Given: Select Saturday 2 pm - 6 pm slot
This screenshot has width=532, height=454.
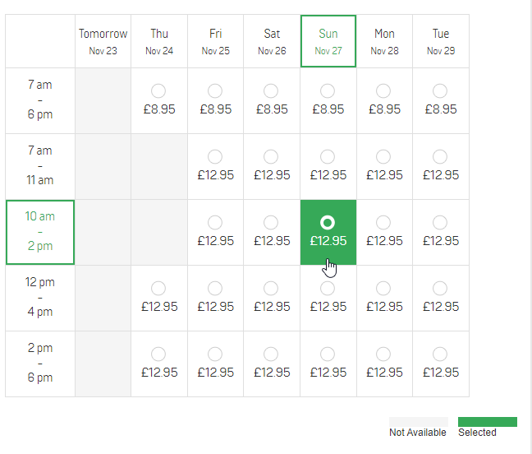Looking at the screenshot, I should click(x=271, y=354).
